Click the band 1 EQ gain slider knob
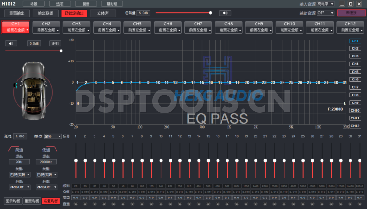This screenshot has width=367, height=209. [76, 160]
